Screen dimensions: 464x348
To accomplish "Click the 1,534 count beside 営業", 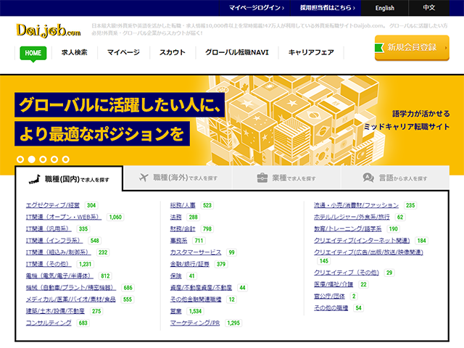I will [x=195, y=311].
